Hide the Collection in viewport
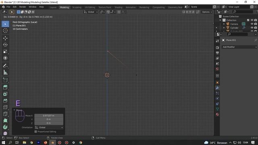The image size is (258, 145). pos(252,20)
